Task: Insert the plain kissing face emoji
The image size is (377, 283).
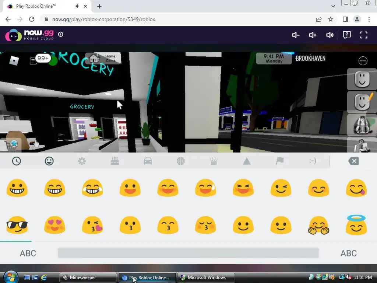Action: pyautogui.click(x=130, y=225)
